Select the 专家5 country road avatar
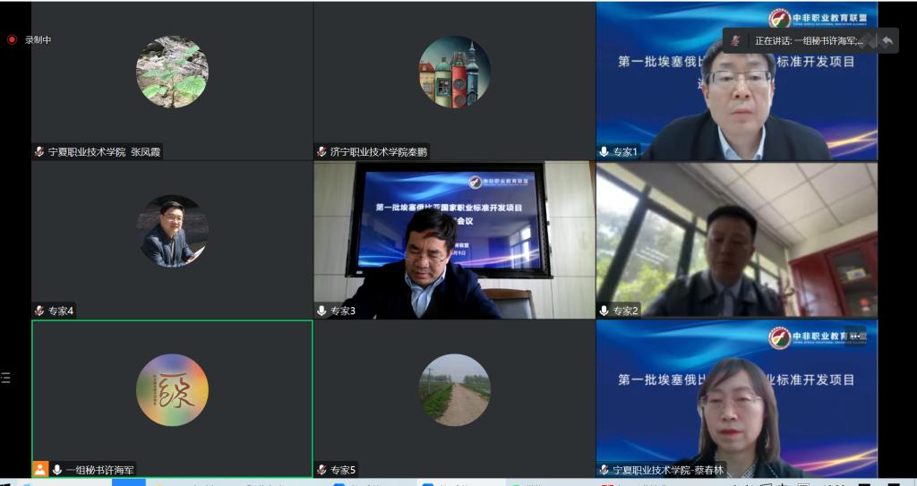Viewport: 917px width, 486px height. point(454,389)
